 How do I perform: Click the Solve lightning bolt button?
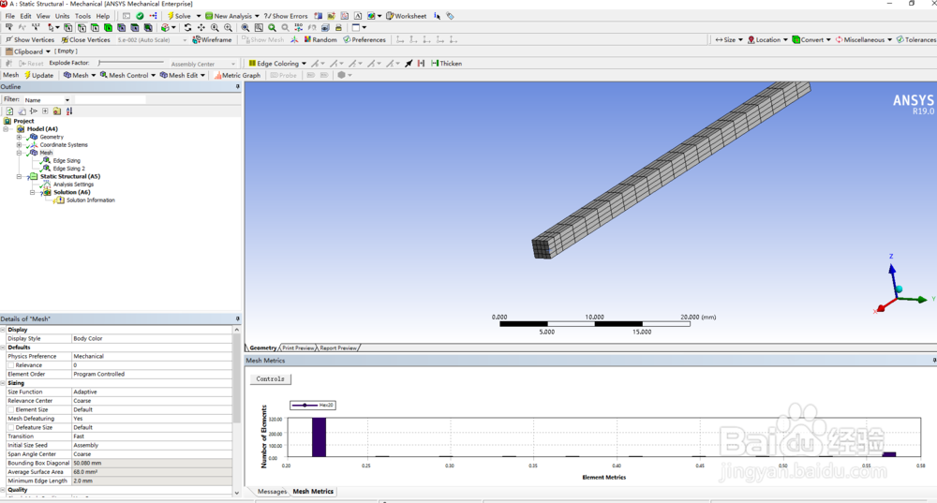[x=179, y=16]
